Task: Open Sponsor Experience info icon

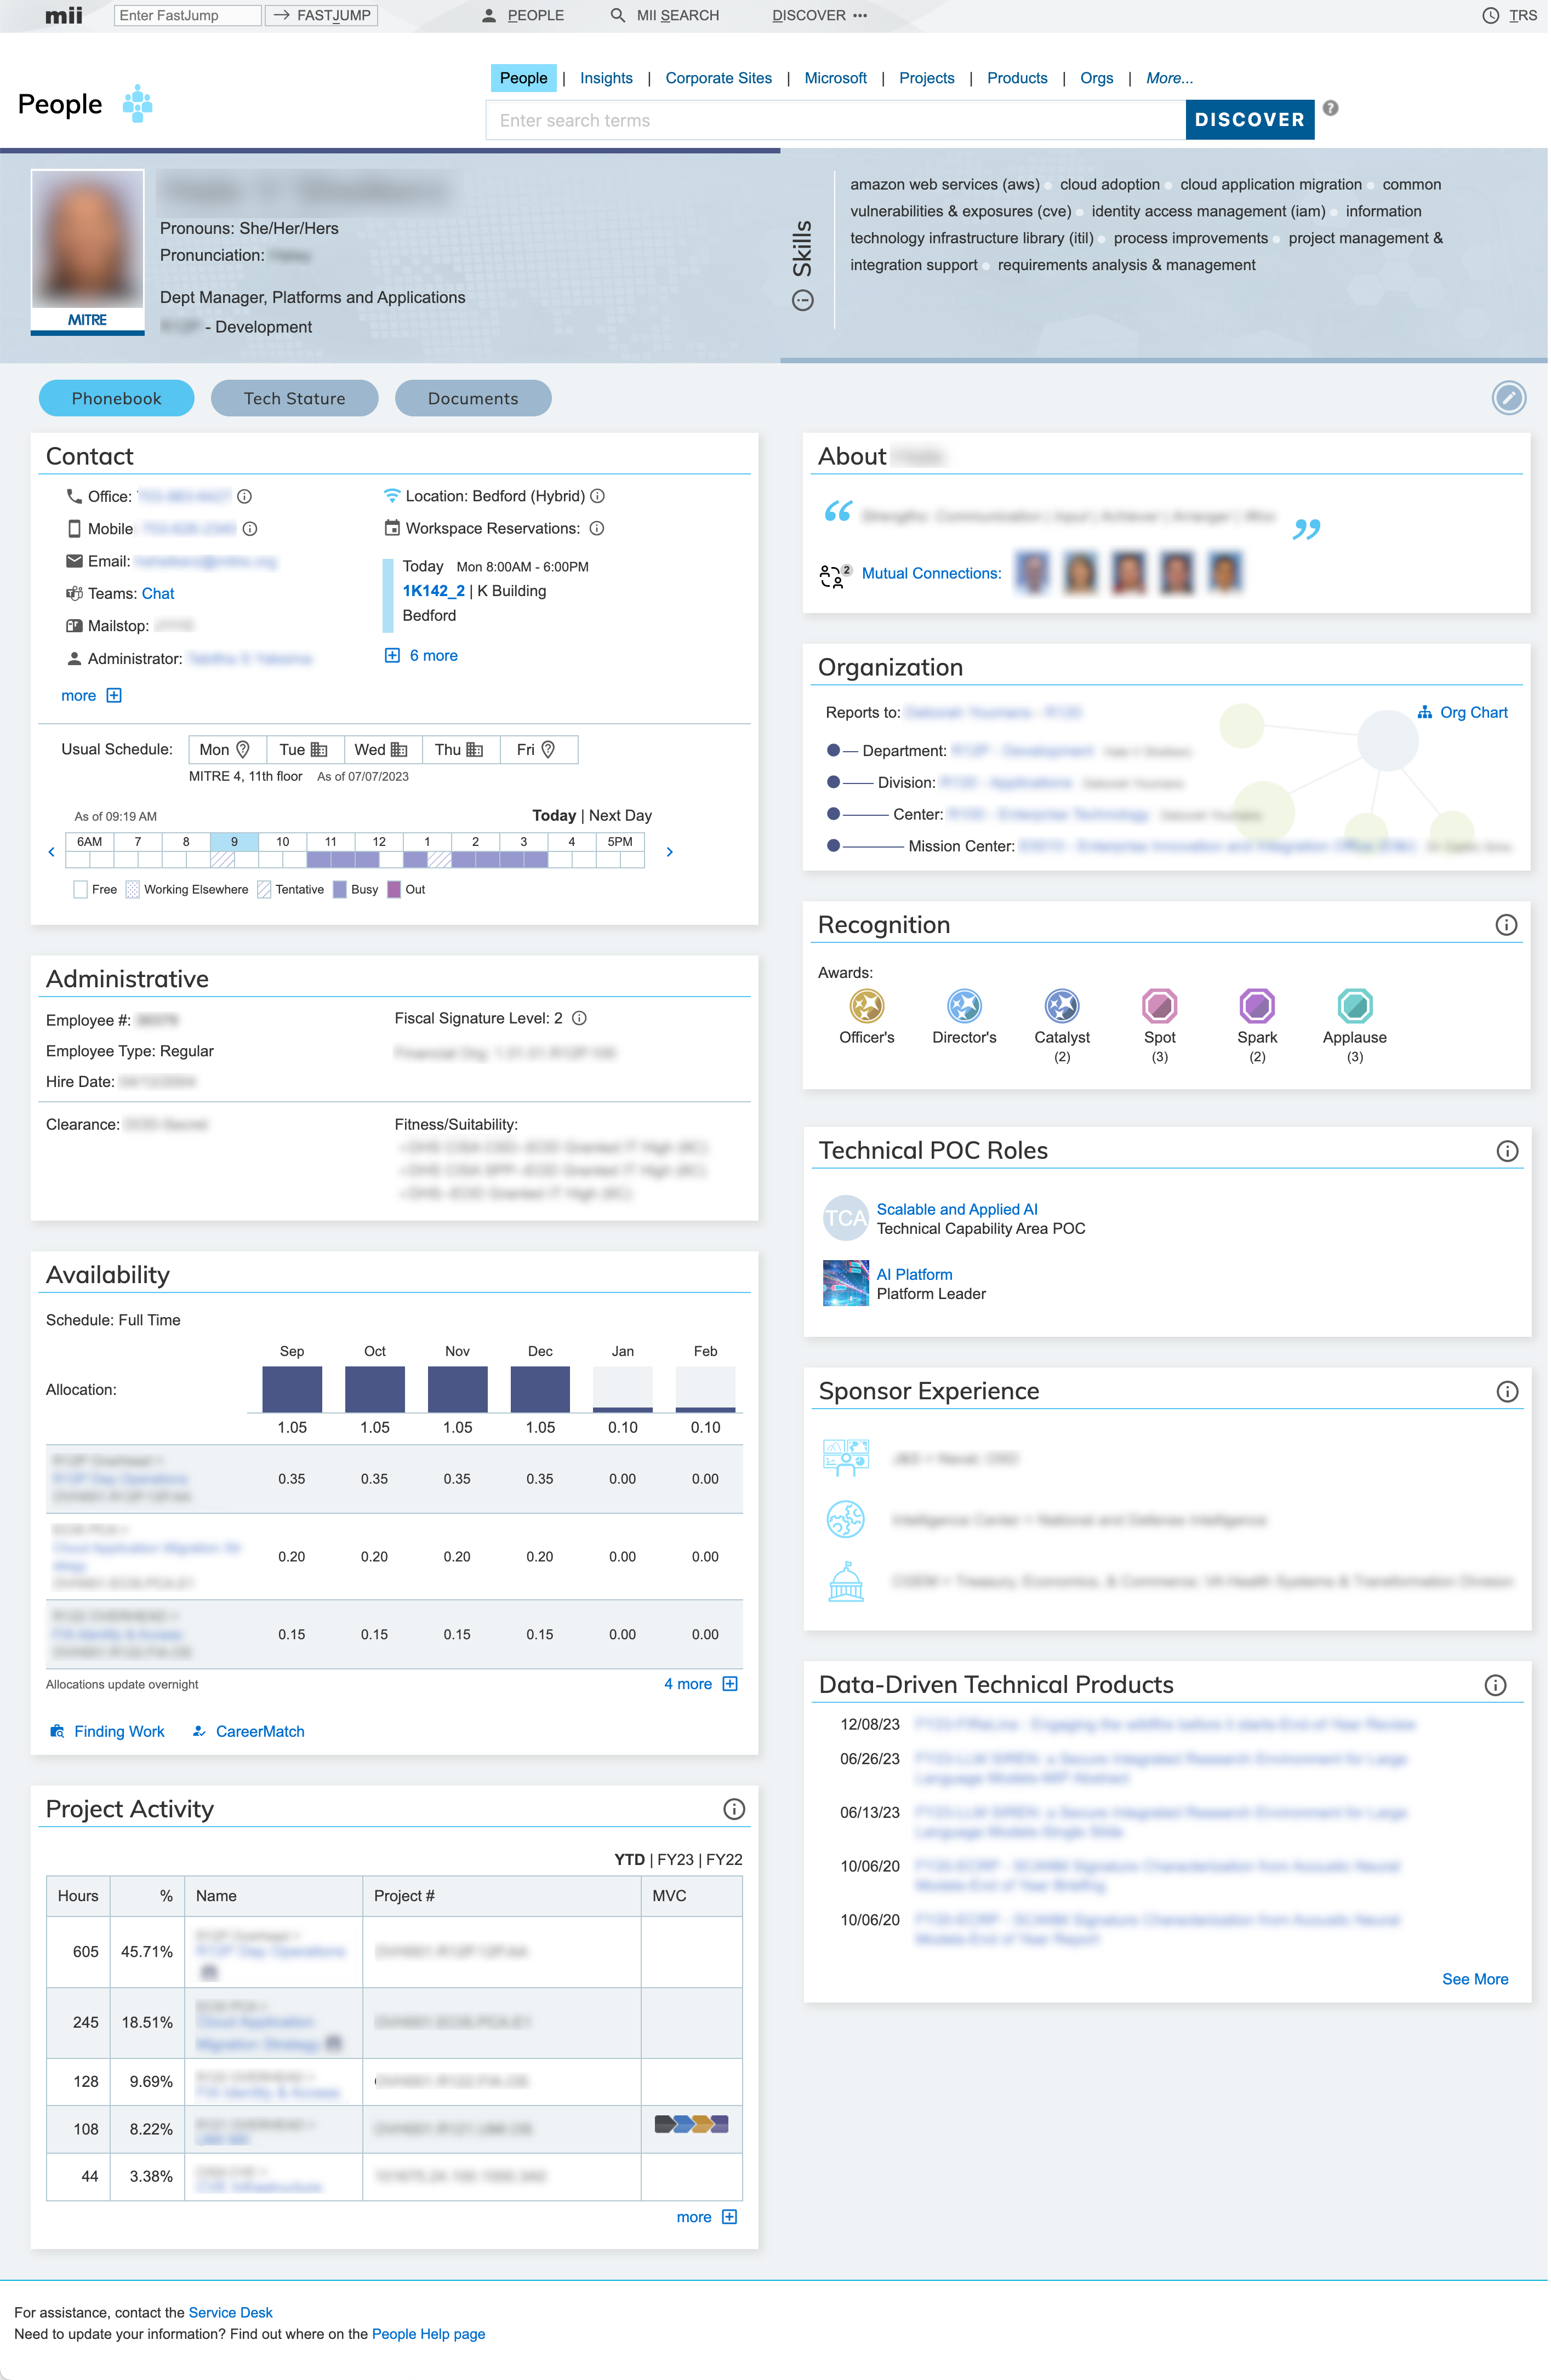Action: click(x=1506, y=1392)
